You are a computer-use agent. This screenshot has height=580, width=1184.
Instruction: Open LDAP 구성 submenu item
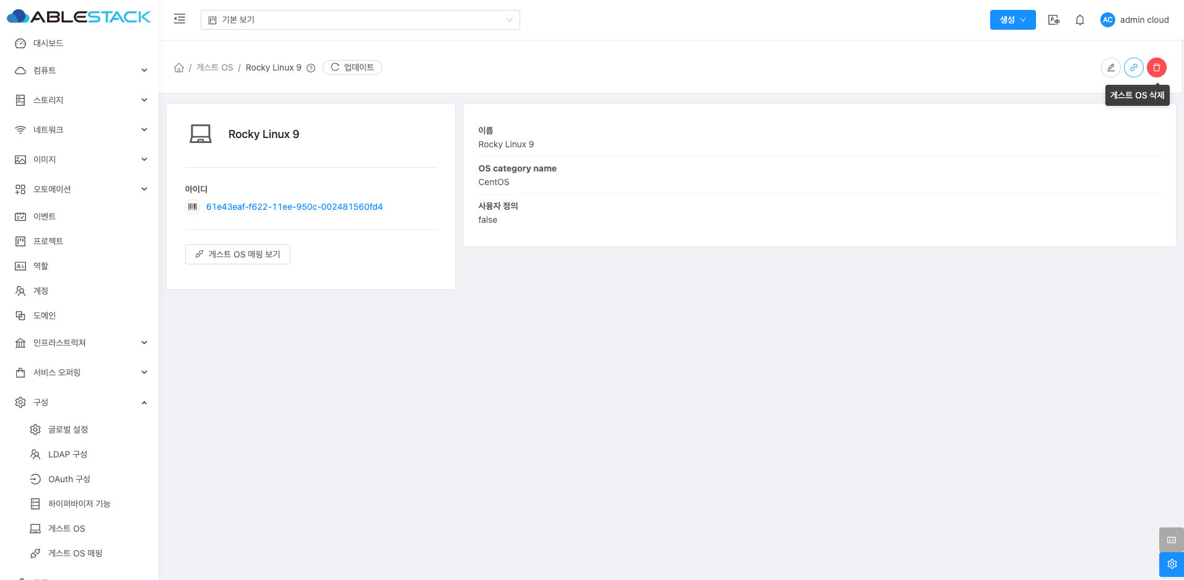(x=79, y=454)
